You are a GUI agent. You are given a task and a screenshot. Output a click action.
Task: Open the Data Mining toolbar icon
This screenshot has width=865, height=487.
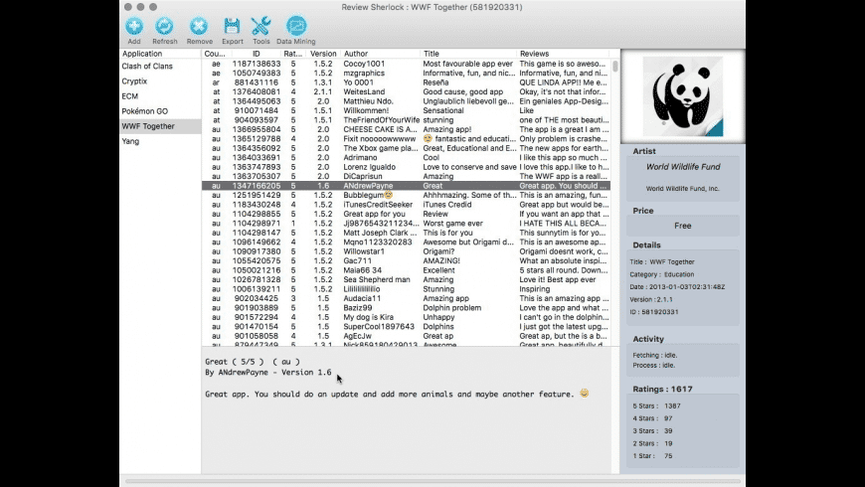pos(296,26)
